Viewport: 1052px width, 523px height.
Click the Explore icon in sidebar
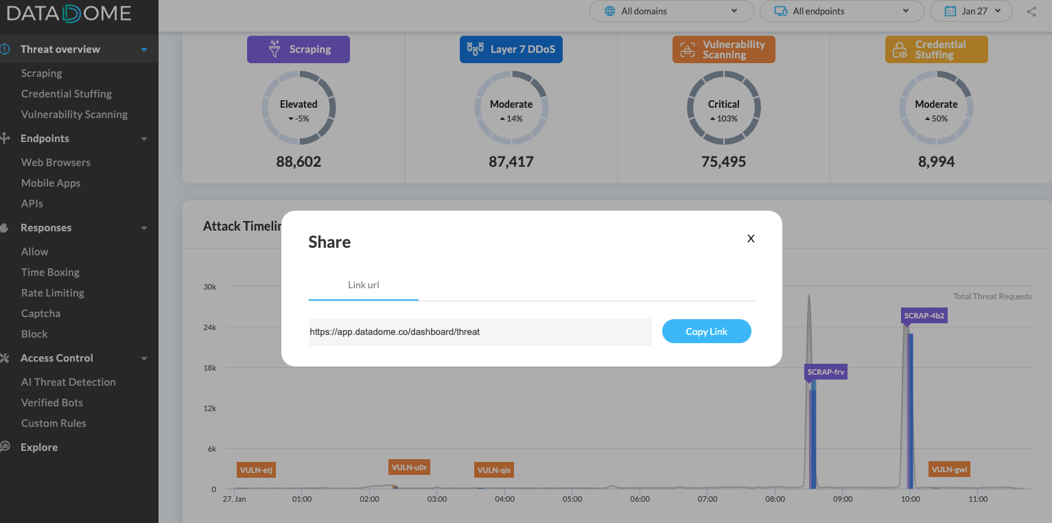click(6, 447)
